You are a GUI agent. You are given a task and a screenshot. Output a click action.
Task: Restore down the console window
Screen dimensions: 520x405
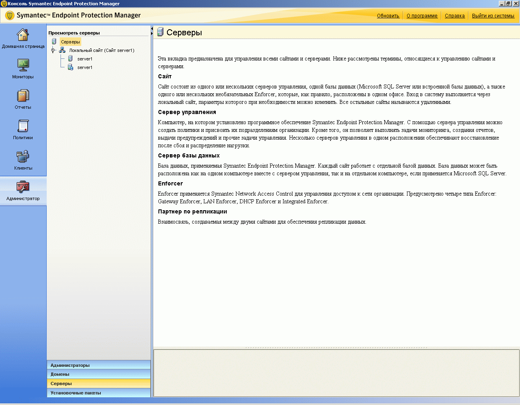(x=508, y=4)
